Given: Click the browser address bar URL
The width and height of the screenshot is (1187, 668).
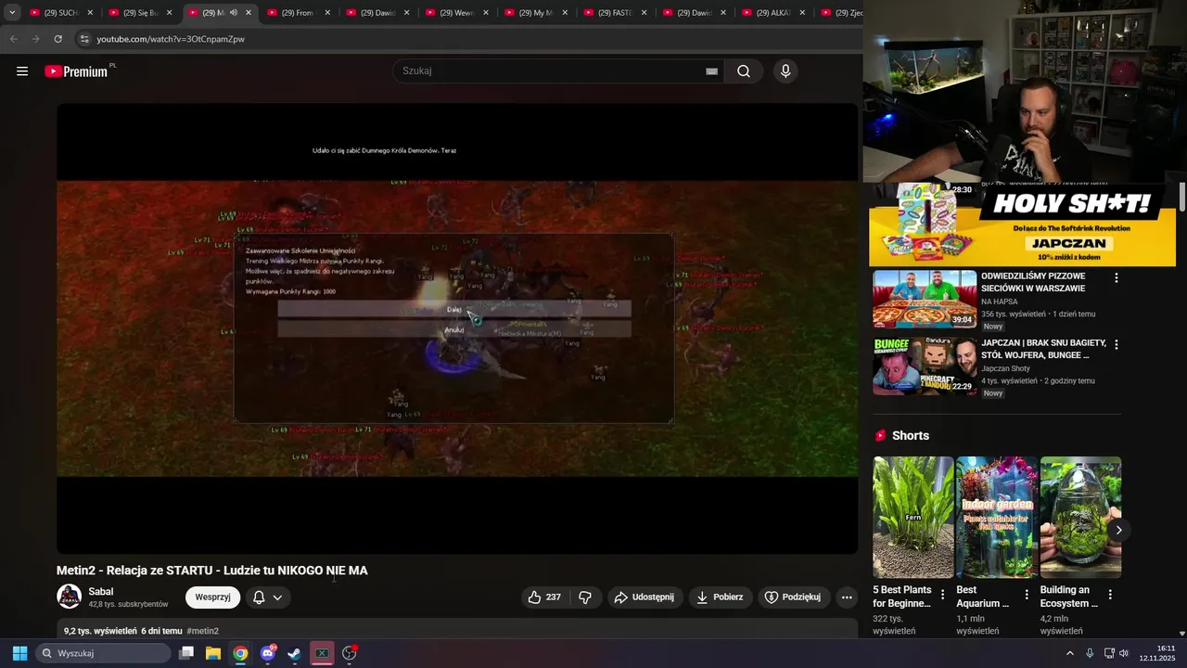Looking at the screenshot, I should click(x=171, y=39).
